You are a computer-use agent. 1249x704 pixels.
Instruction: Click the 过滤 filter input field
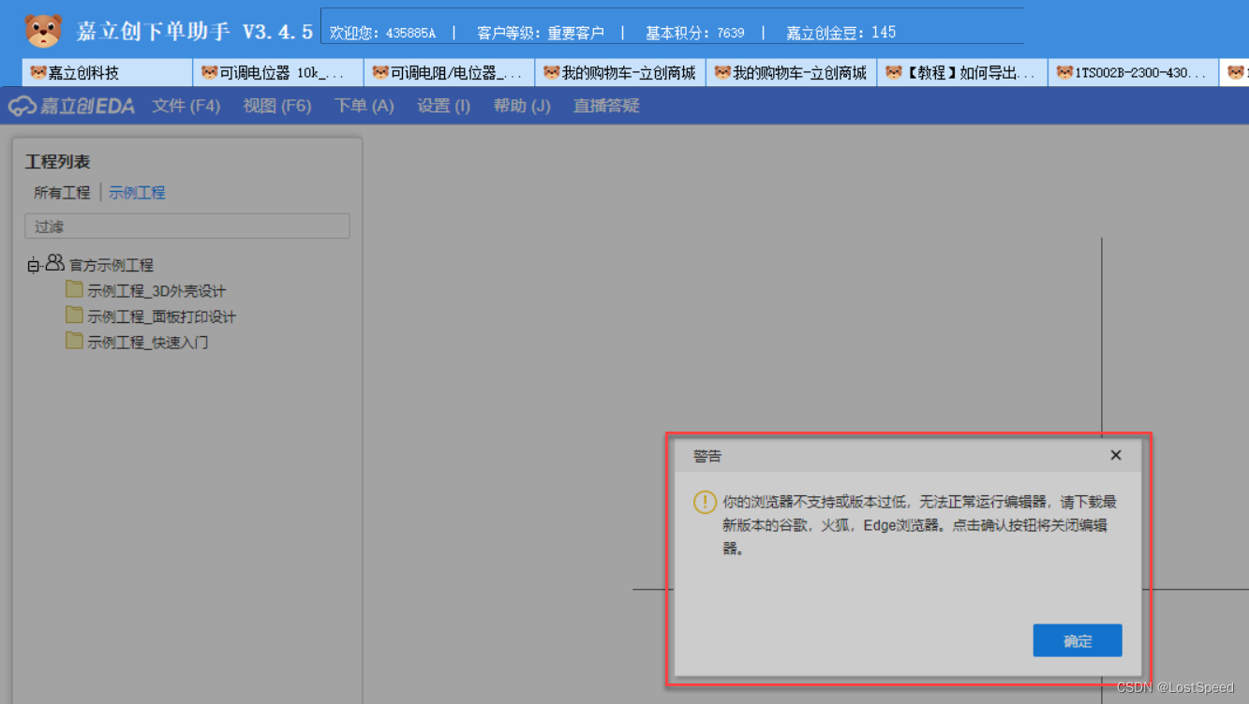click(187, 227)
